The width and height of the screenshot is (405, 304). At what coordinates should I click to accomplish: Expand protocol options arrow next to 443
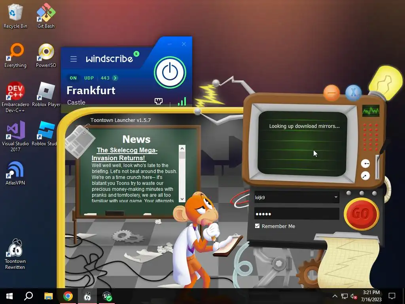pos(115,78)
